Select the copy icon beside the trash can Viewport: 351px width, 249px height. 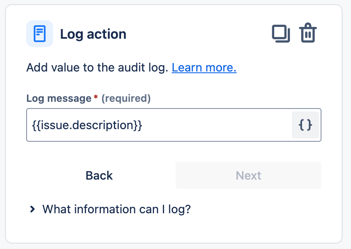[281, 34]
